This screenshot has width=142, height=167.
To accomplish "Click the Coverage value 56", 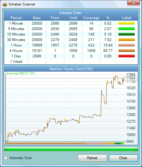I will (91, 29).
